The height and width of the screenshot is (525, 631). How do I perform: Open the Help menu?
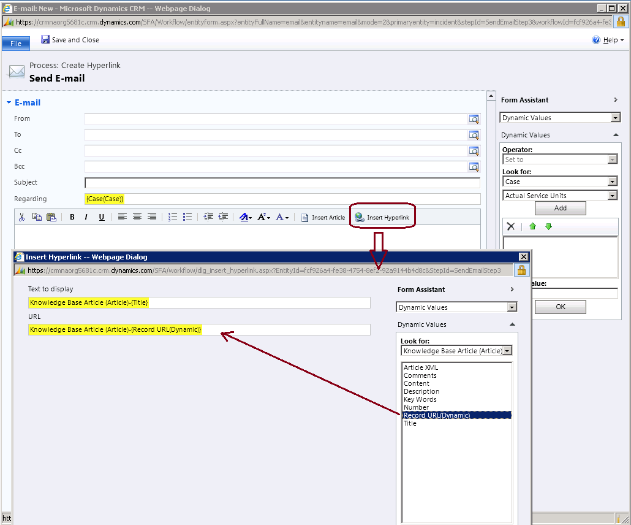608,40
